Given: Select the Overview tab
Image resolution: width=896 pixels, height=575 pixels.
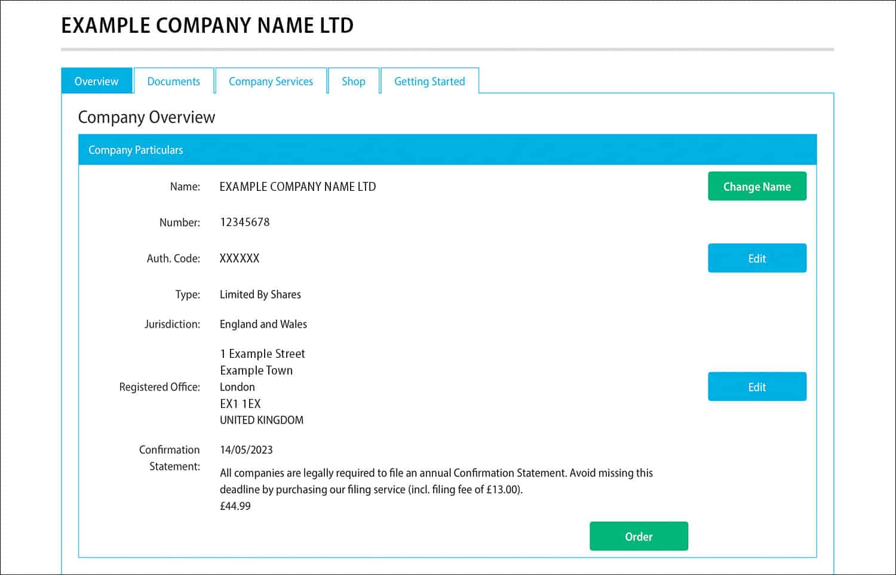Looking at the screenshot, I should pos(96,81).
